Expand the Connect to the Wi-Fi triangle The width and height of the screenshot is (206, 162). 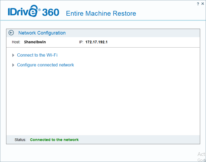[13, 55]
